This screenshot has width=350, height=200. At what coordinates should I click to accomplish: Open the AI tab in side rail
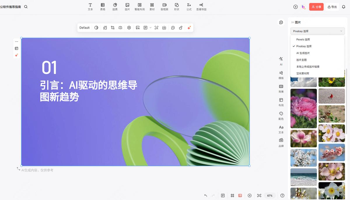tap(281, 61)
